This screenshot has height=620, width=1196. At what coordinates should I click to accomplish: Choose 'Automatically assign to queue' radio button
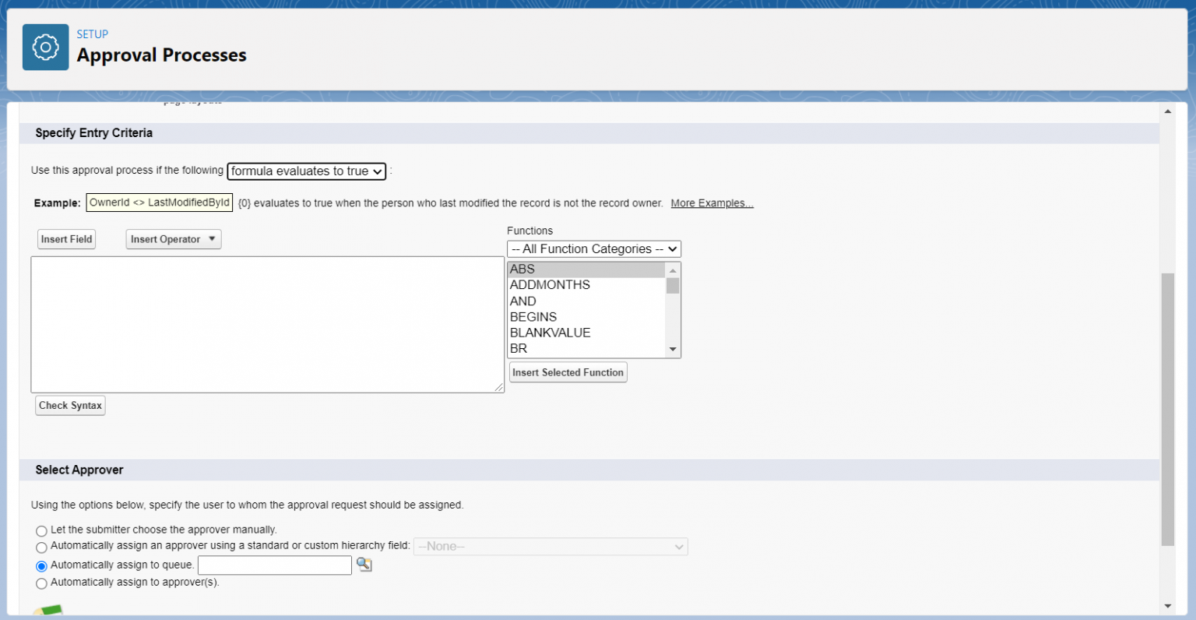pos(41,566)
